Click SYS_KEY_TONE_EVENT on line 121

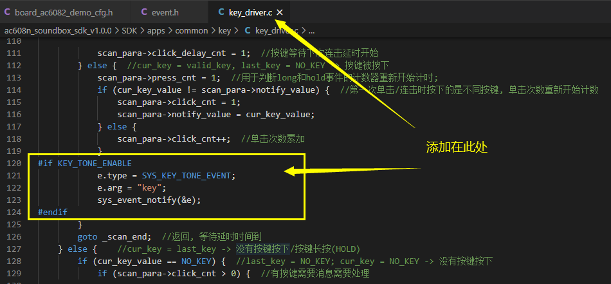(187, 176)
